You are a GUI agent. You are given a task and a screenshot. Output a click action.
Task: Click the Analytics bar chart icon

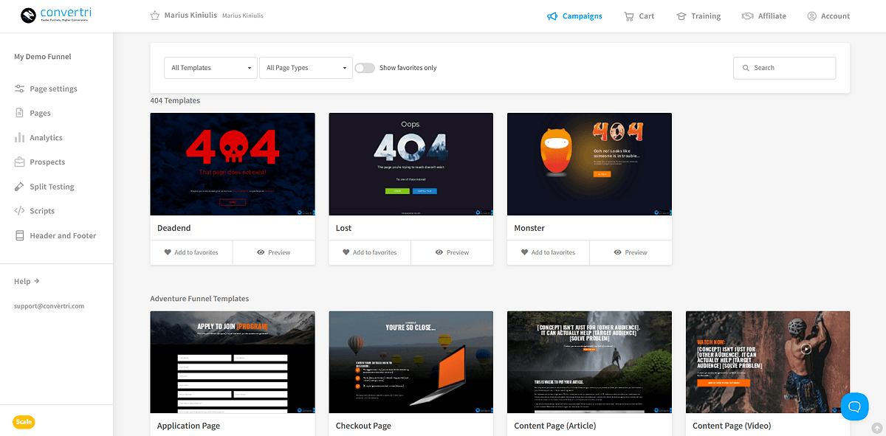tap(19, 138)
